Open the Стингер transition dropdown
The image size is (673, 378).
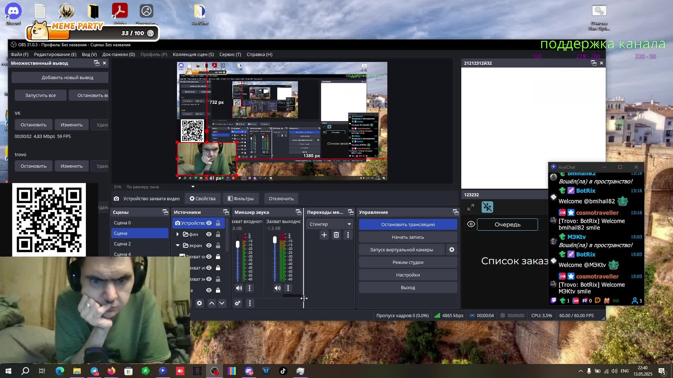click(x=349, y=224)
